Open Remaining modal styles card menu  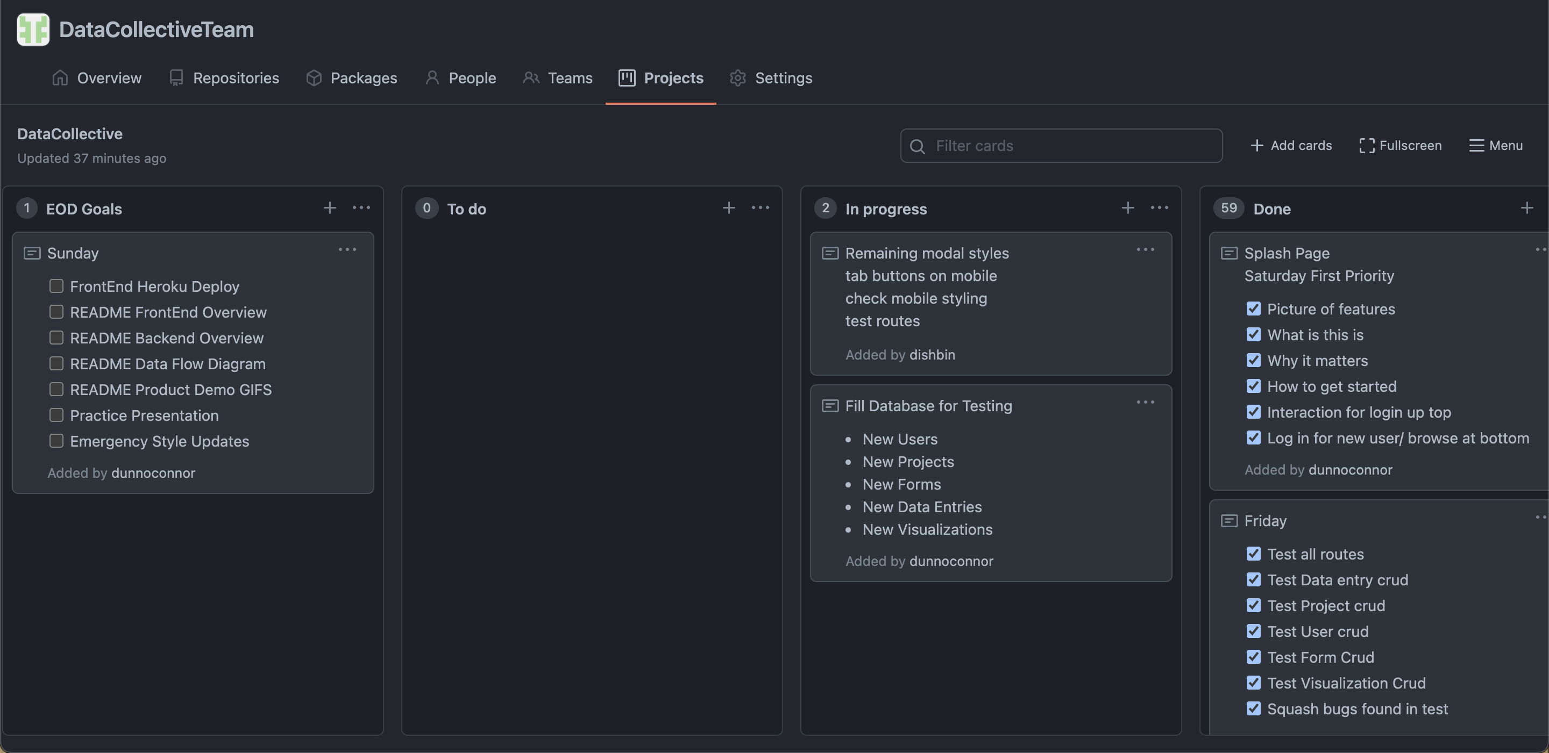point(1146,249)
